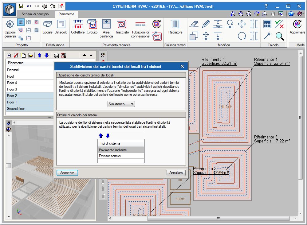Click the black down triangle in Planimetrie panel
This screenshot has height=225, width=307.
[x=91, y=55]
